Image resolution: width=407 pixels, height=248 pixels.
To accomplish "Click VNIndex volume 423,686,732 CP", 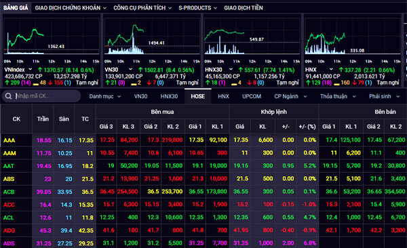I will [24, 77].
